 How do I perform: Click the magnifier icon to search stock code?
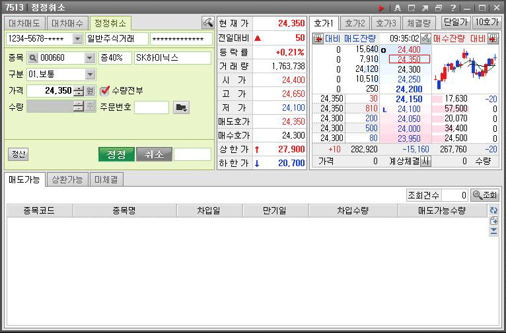pyautogui.click(x=32, y=58)
